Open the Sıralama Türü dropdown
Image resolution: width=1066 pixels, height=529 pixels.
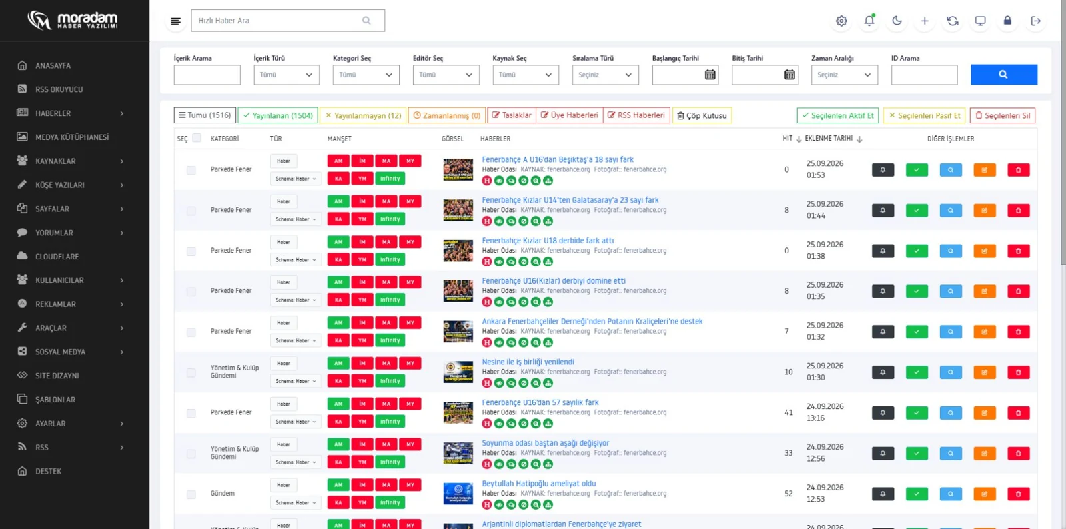pyautogui.click(x=605, y=75)
